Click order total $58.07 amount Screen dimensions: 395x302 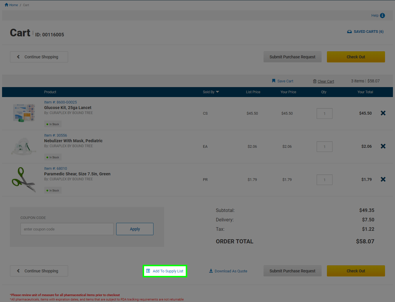click(365, 241)
